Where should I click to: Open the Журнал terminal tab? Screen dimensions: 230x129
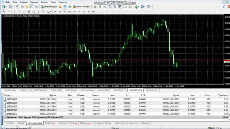coord(145,123)
